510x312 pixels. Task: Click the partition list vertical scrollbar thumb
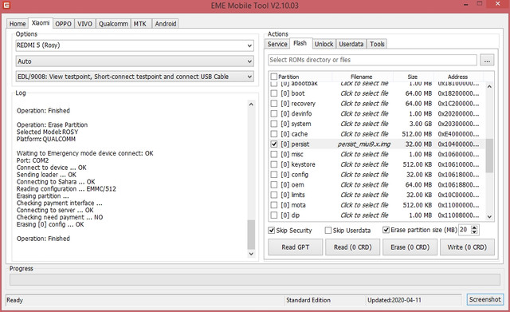click(489, 156)
